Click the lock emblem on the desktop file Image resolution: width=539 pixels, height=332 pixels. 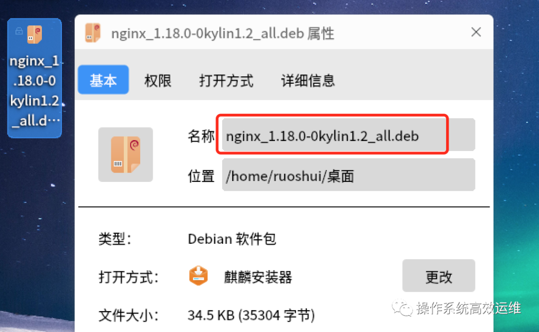click(19, 31)
